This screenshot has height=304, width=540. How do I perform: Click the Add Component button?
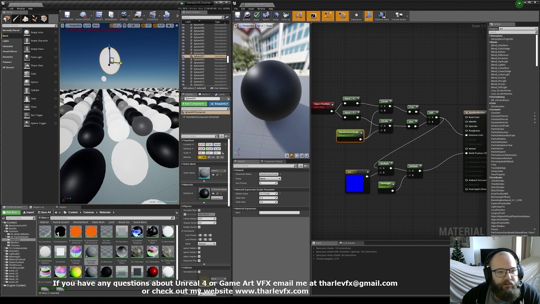tap(194, 104)
